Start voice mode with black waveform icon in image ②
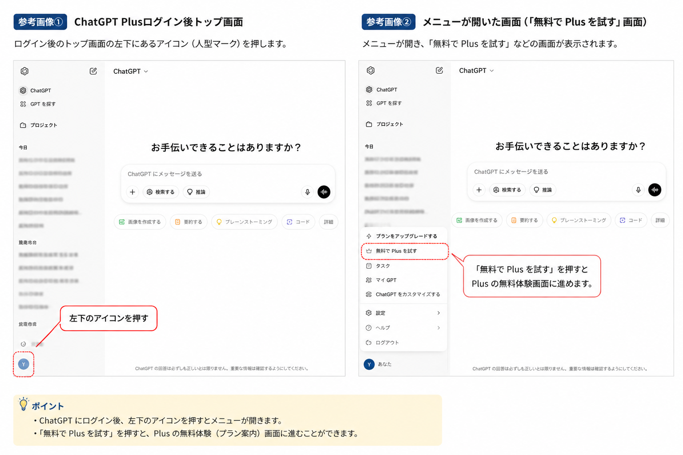 pos(655,190)
